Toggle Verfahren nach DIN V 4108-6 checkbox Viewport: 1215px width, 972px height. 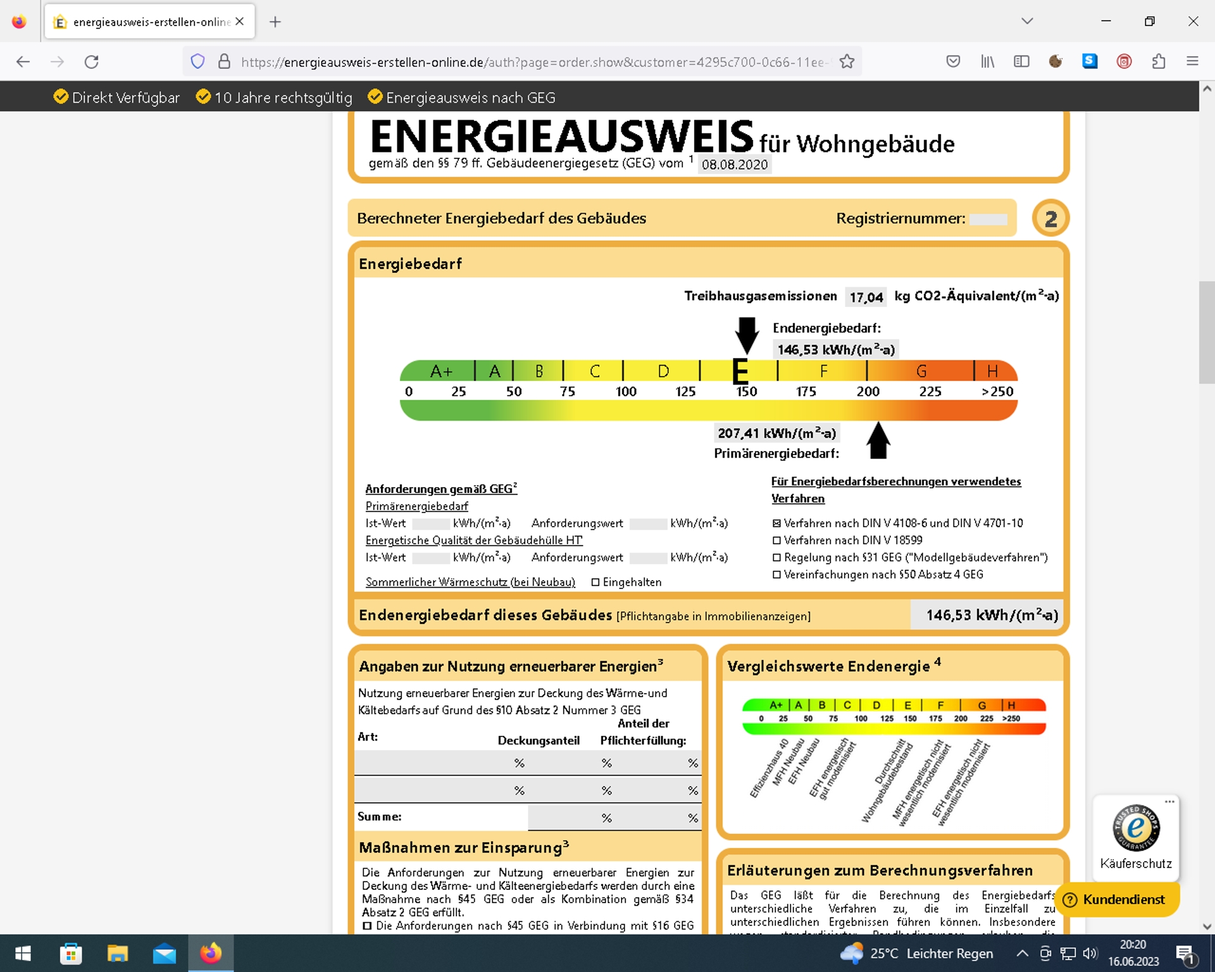pos(776,523)
